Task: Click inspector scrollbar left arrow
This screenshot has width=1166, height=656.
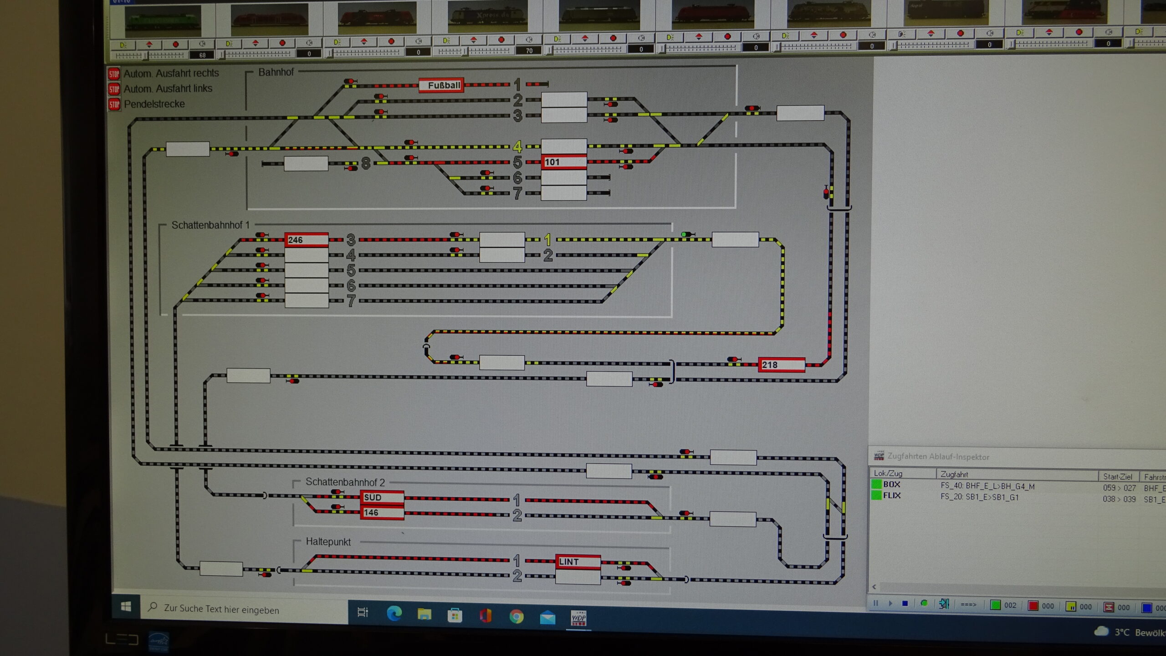Action: point(874,587)
